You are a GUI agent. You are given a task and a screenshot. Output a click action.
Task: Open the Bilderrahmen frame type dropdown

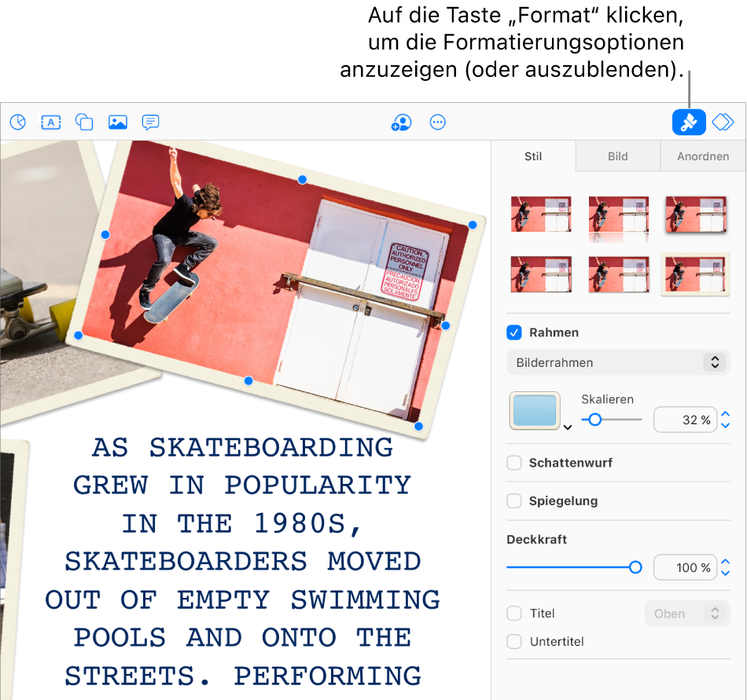coord(618,363)
